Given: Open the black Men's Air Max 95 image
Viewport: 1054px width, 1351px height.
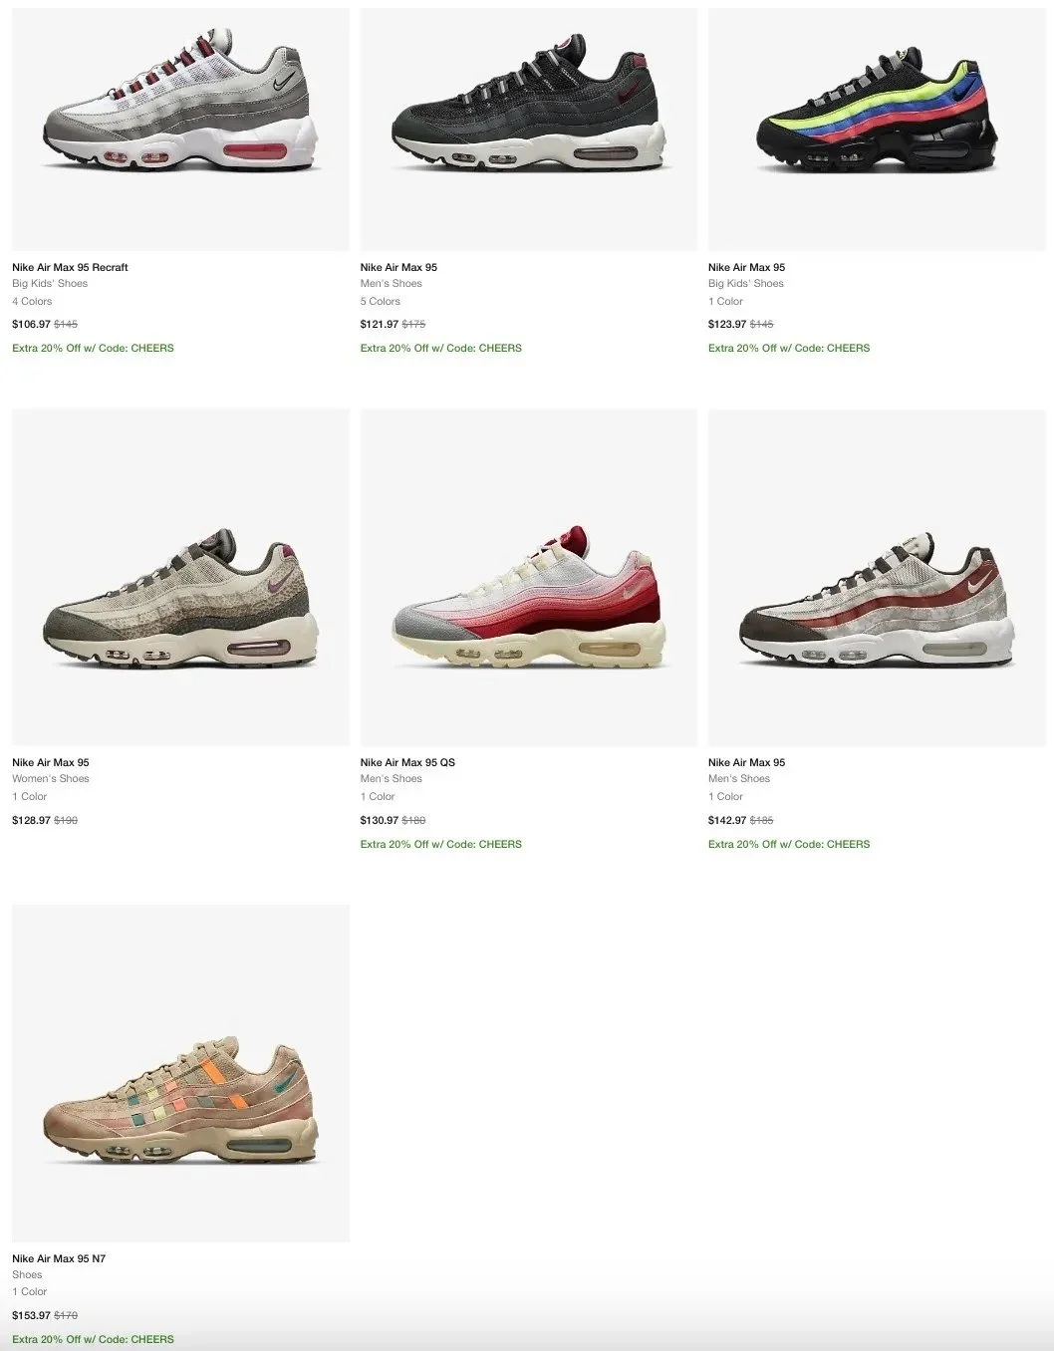Looking at the screenshot, I should [529, 130].
